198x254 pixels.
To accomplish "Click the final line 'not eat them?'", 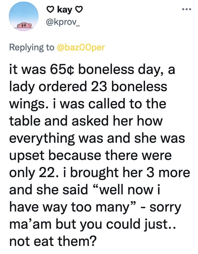I will (x=53, y=242).
